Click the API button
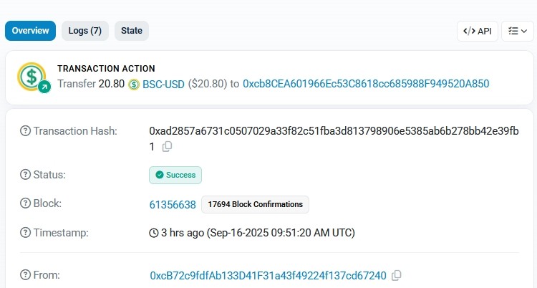The height and width of the screenshot is (288, 537). point(478,31)
